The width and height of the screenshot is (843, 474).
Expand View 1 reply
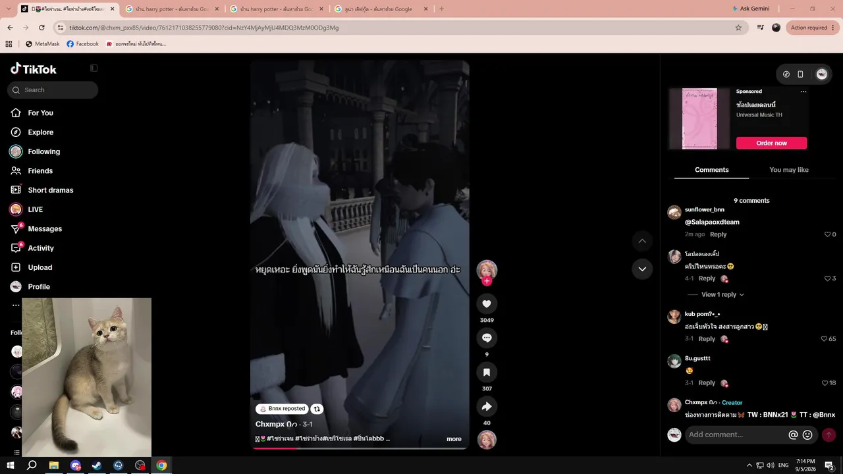click(722, 295)
